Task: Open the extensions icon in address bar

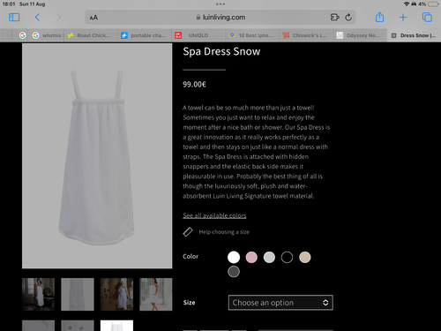Action: (x=334, y=18)
